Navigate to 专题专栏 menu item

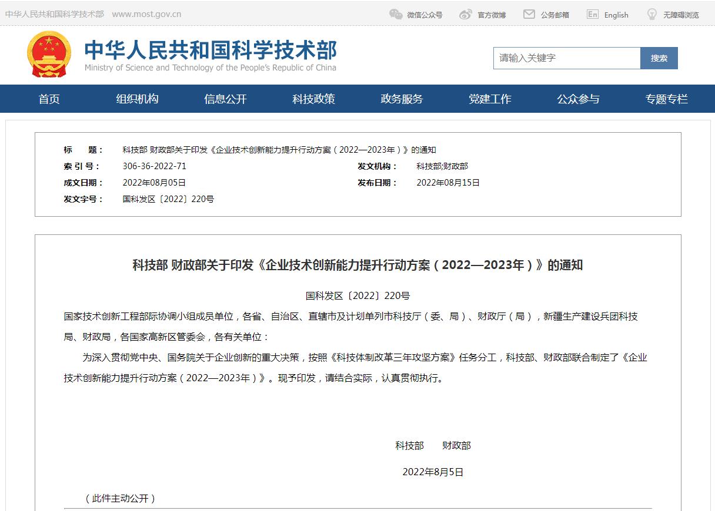(x=666, y=99)
